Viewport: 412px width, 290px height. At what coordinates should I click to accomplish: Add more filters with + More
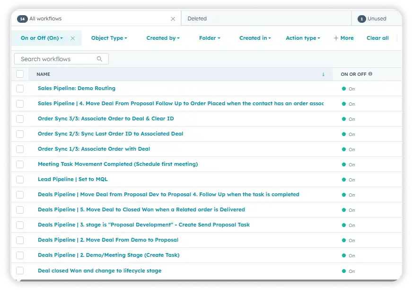pos(343,38)
